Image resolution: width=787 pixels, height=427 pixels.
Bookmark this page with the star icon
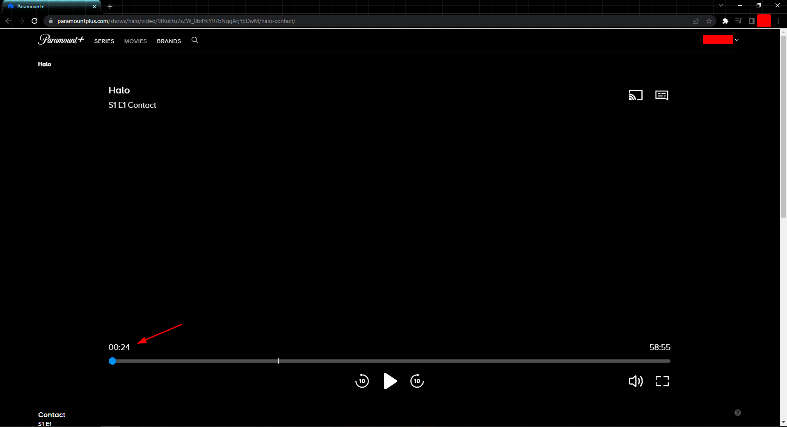point(709,21)
